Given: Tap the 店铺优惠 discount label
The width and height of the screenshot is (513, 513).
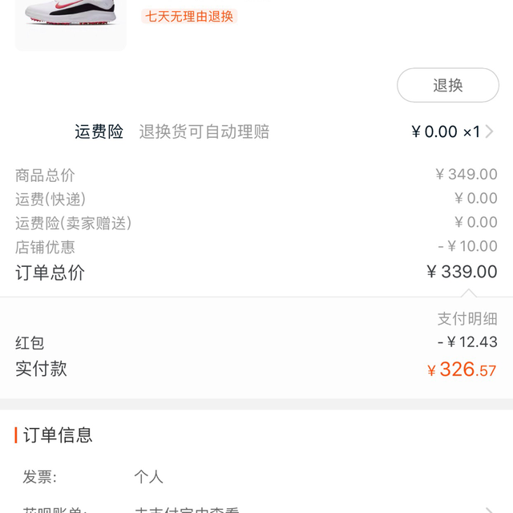Looking at the screenshot, I should click(x=45, y=247).
